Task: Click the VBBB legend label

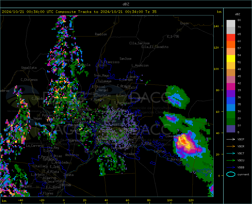Action: pyautogui.click(x=241, y=168)
